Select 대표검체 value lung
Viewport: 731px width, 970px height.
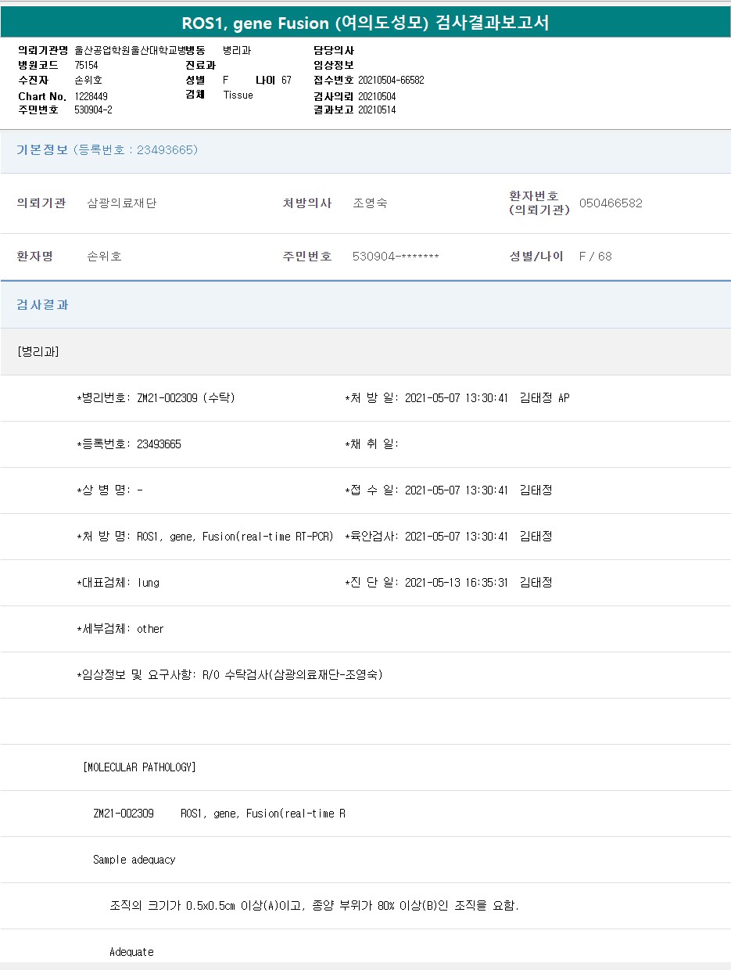click(x=149, y=583)
